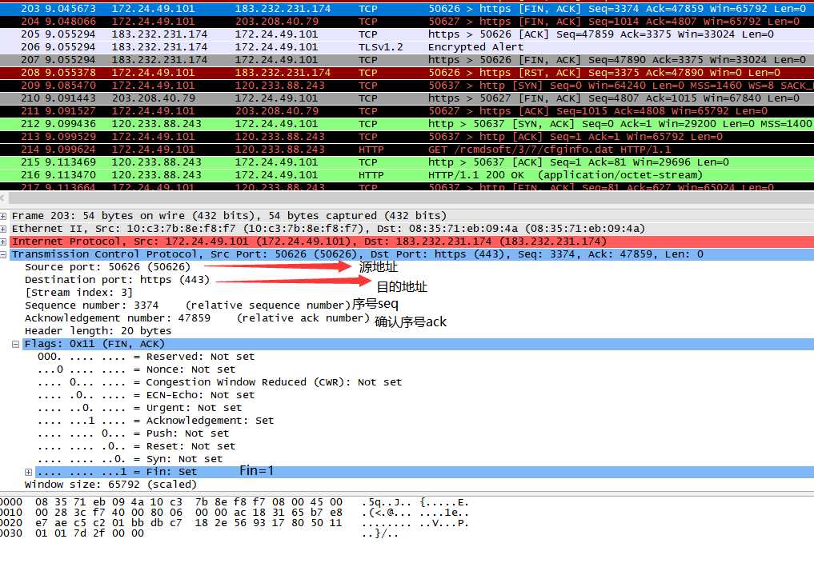Select packet 206 Encrypted Alert row
The width and height of the screenshot is (814, 575).
coord(407,47)
